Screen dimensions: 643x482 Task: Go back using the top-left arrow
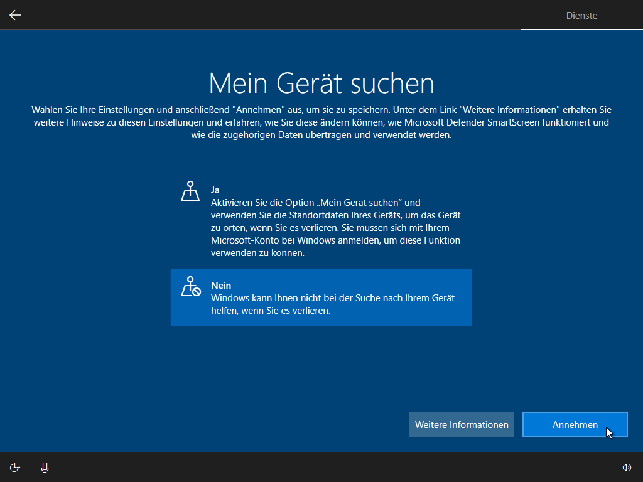(x=15, y=15)
